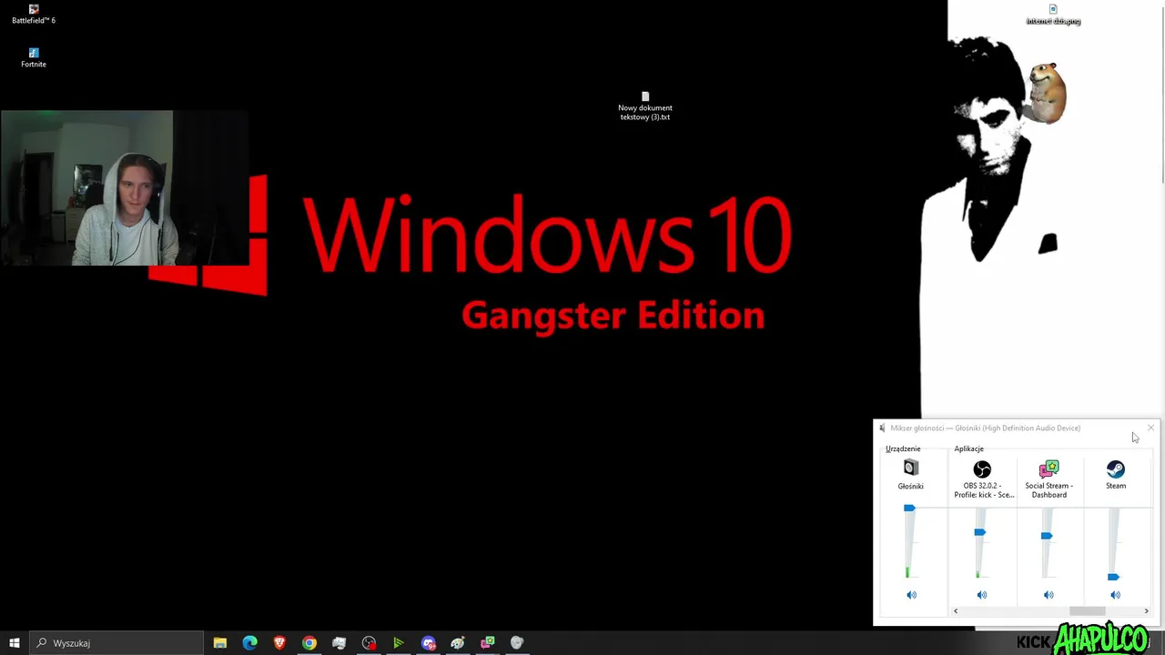Select Battlefield 6 desktop shortcut
The width and height of the screenshot is (1165, 655).
[x=34, y=14]
